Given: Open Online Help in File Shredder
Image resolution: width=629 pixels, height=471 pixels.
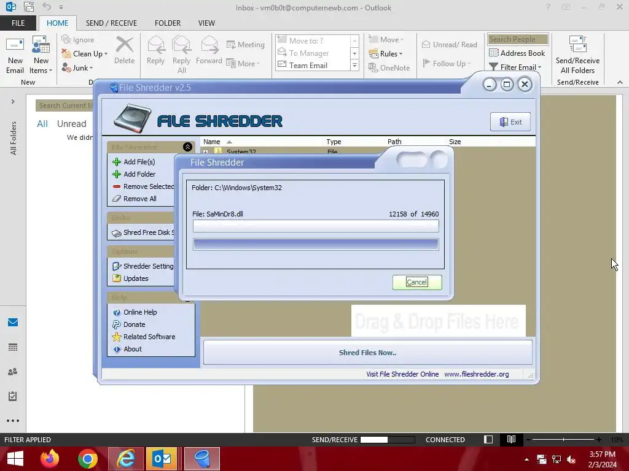Looking at the screenshot, I should click(x=135, y=312).
